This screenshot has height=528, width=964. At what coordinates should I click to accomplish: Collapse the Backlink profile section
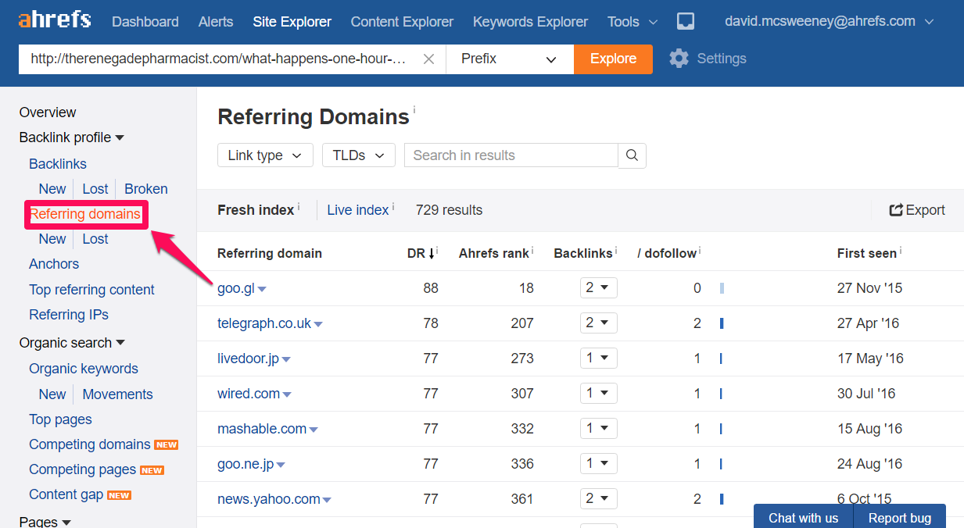(x=72, y=137)
